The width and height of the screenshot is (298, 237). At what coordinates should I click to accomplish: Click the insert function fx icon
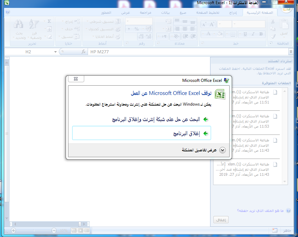click(84, 52)
